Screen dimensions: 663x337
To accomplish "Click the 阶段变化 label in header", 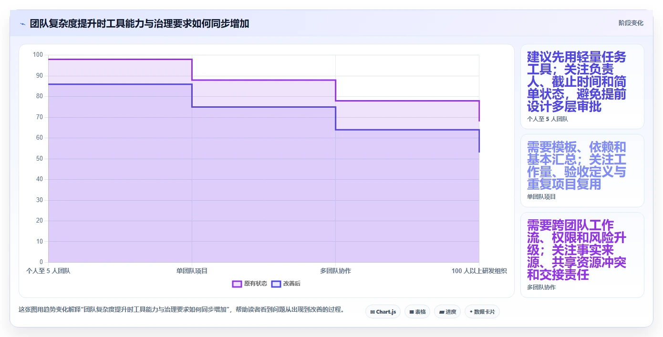I will pos(631,23).
